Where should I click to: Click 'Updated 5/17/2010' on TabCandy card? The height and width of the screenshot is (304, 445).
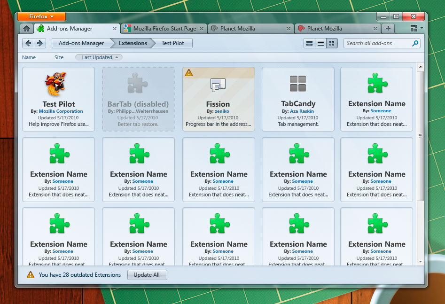click(x=298, y=117)
